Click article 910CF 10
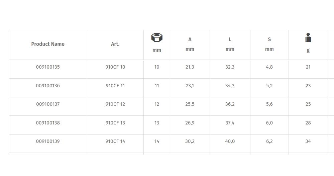334x176 pixels. pos(115,67)
